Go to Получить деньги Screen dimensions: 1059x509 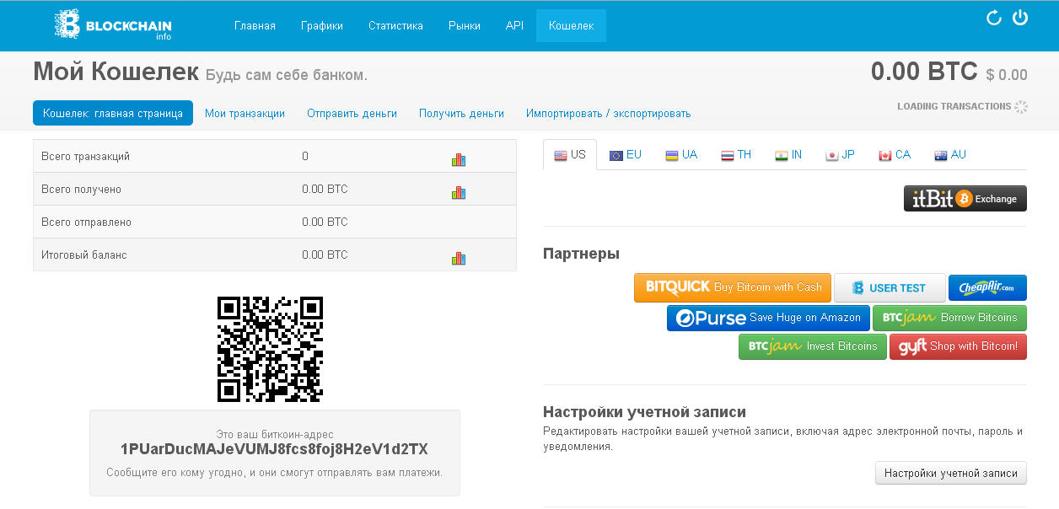point(461,113)
